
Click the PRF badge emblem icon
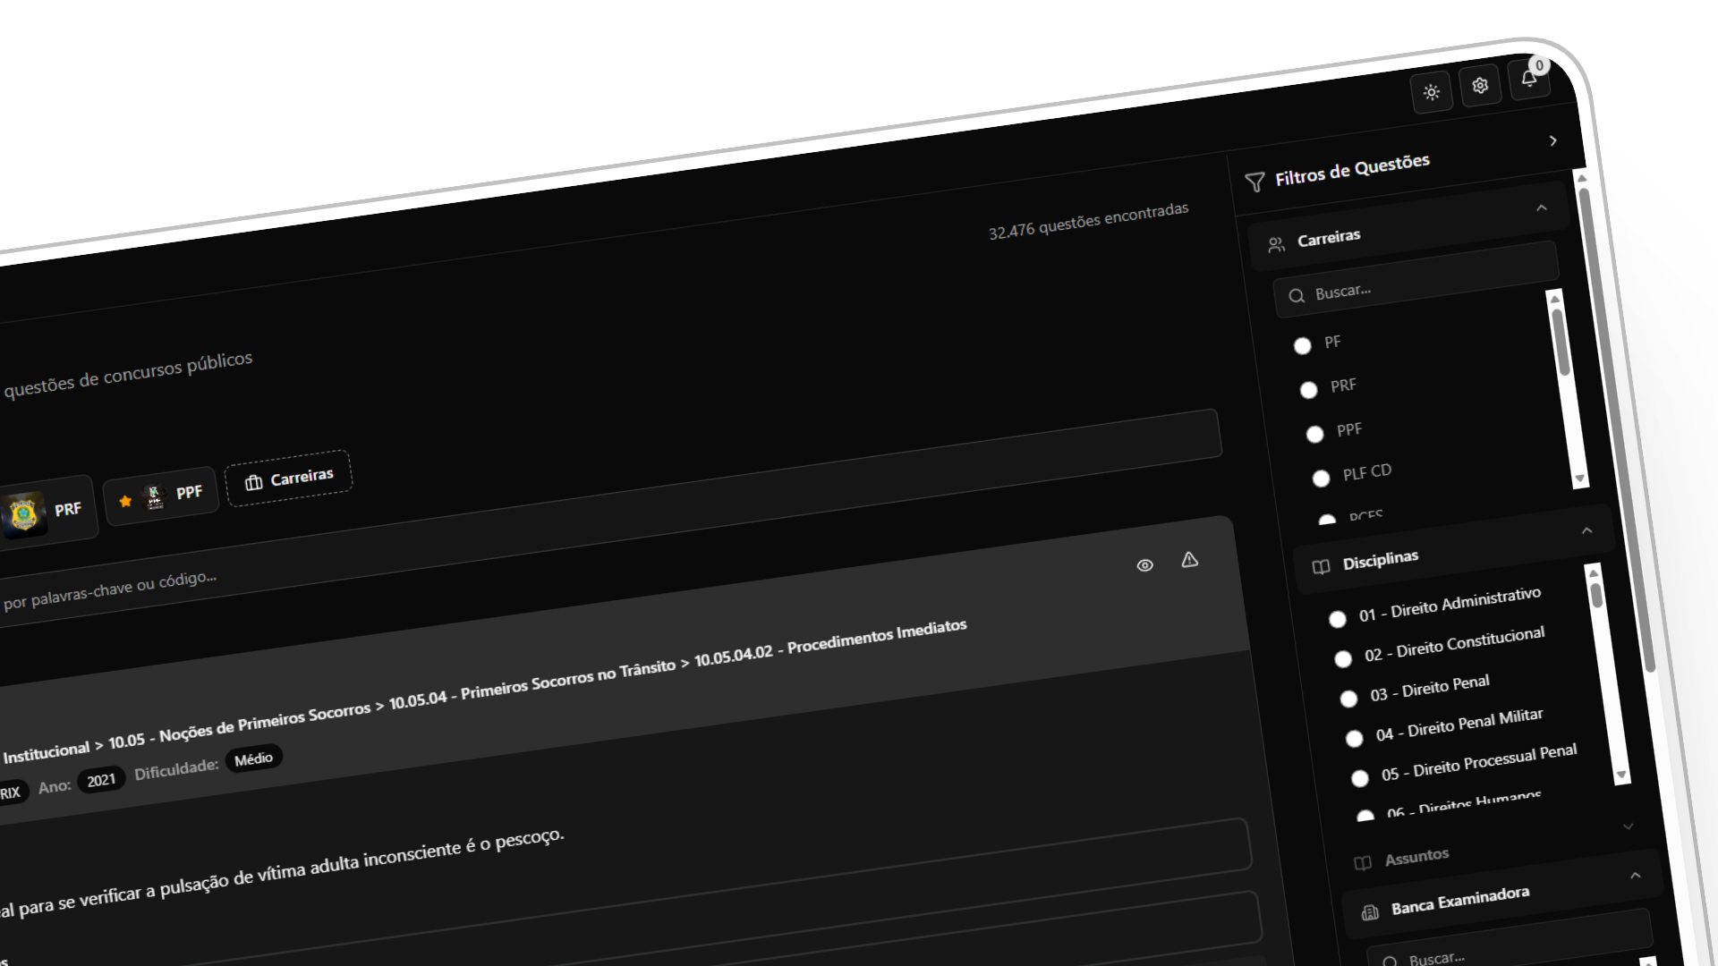(22, 514)
